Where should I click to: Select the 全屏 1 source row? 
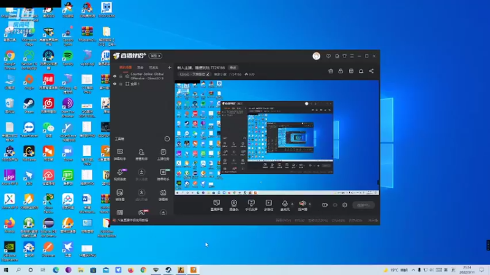click(x=142, y=84)
